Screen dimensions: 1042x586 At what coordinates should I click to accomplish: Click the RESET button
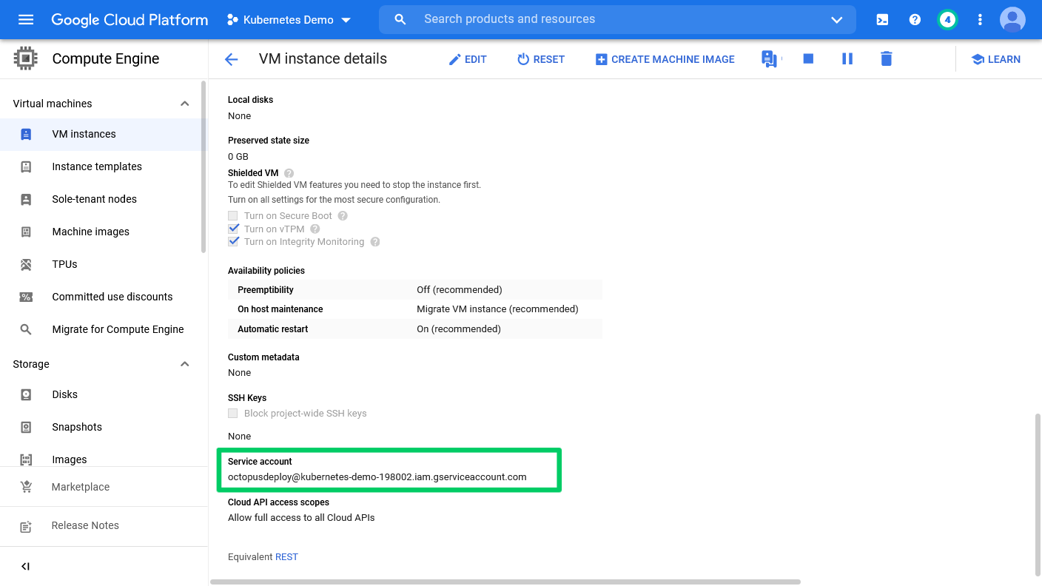coord(541,59)
